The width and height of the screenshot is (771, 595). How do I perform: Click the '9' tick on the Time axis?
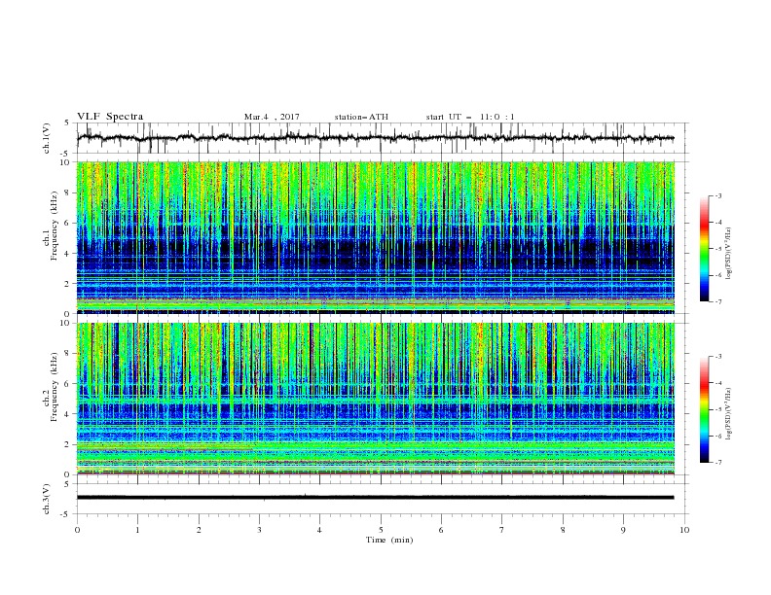click(623, 530)
